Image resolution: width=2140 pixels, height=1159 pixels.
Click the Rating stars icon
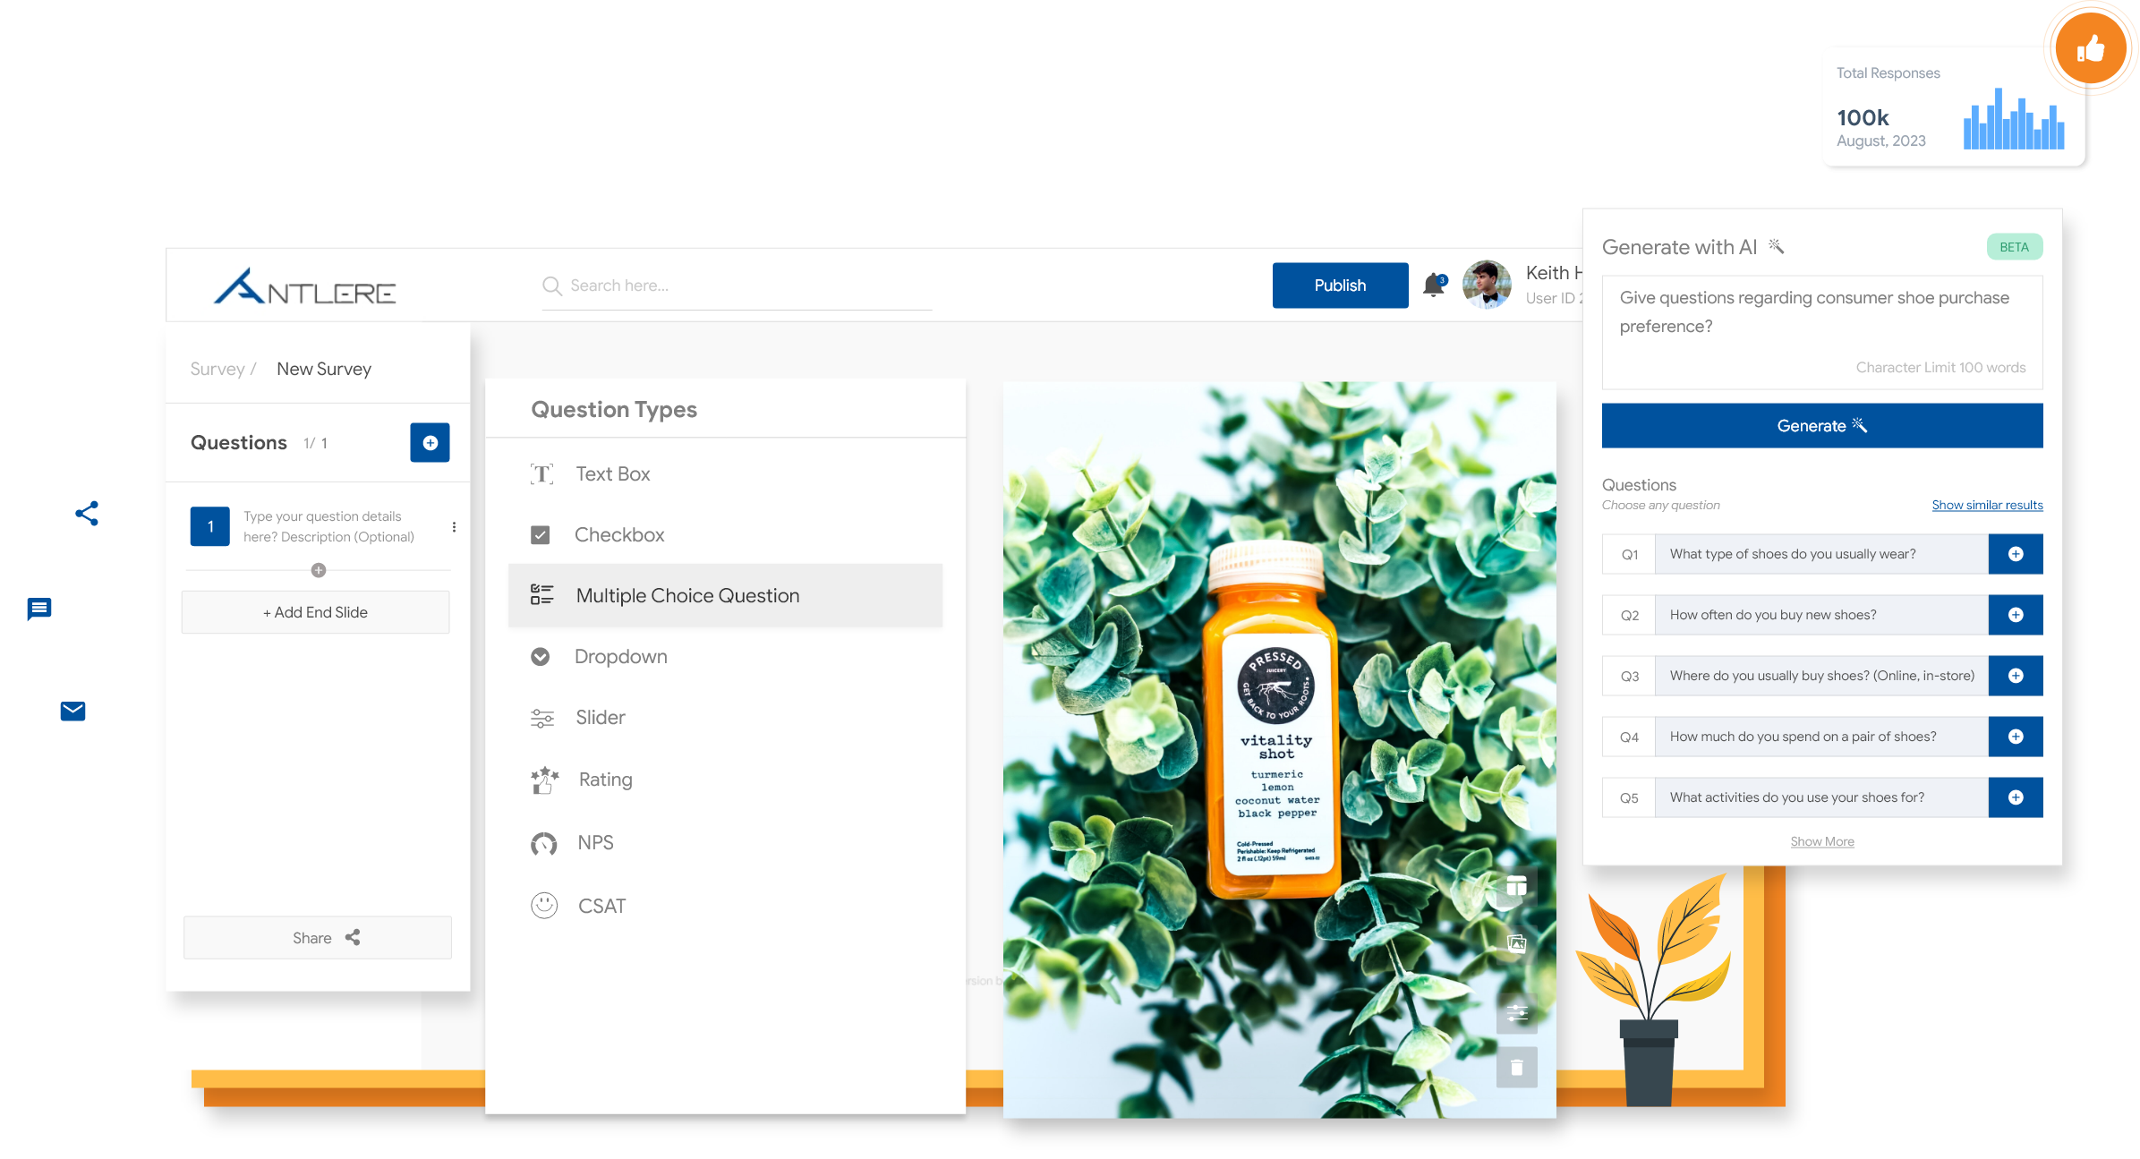click(544, 780)
